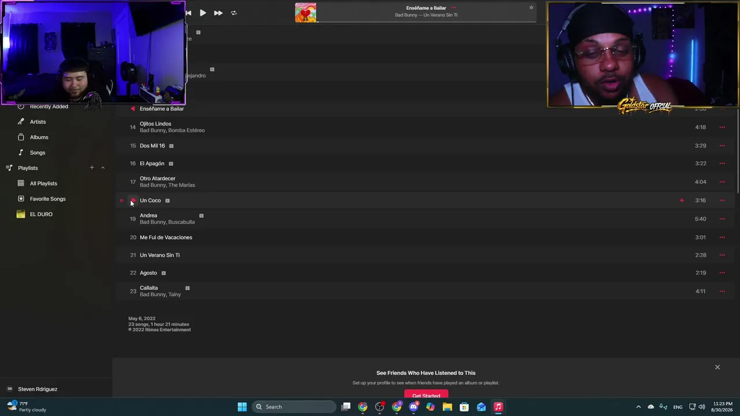Click the now-playing album artwork thumbnail
Image resolution: width=740 pixels, height=416 pixels.
tap(306, 13)
